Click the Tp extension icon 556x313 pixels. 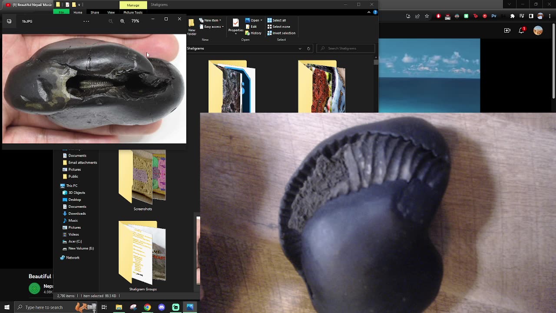476,16
